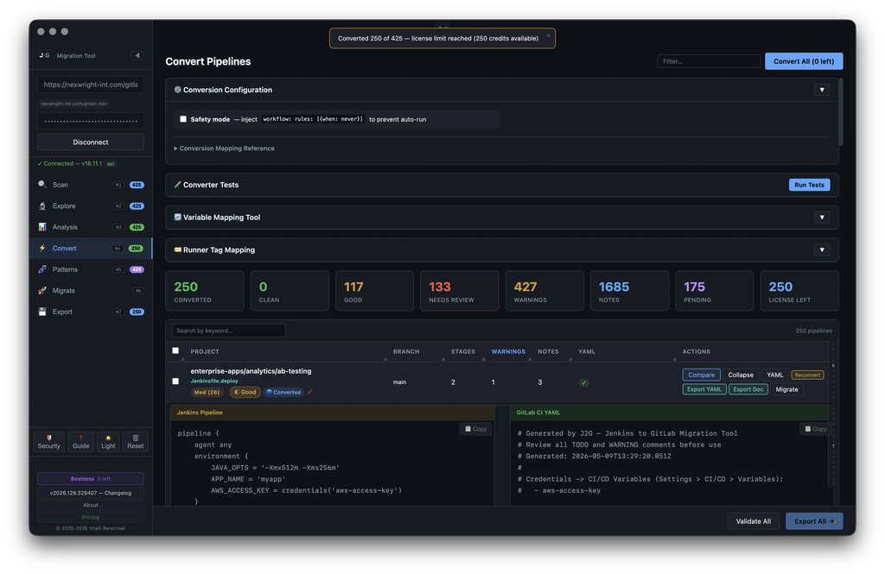
Task: Click the Runner Tag Mapping tag icon
Action: [178, 249]
